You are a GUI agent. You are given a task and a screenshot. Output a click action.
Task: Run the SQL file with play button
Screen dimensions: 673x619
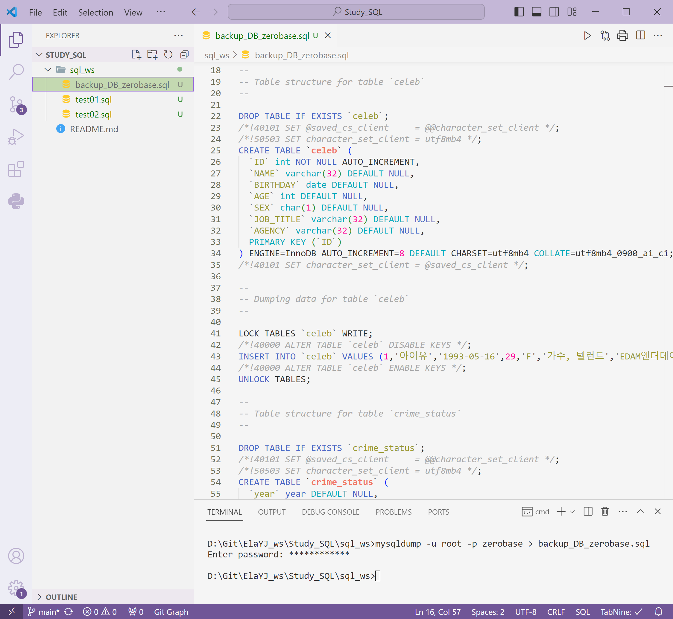pos(587,36)
